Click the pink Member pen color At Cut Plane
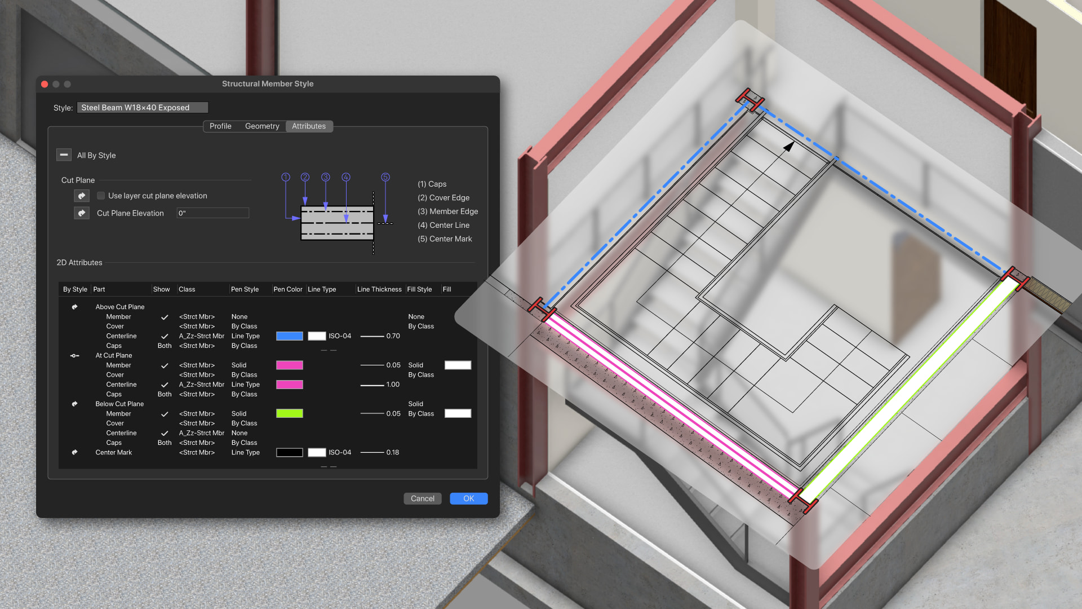 click(x=289, y=365)
